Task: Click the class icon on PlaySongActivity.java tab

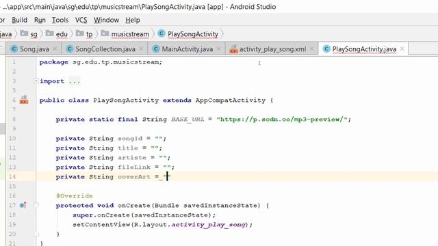Action: (x=326, y=49)
